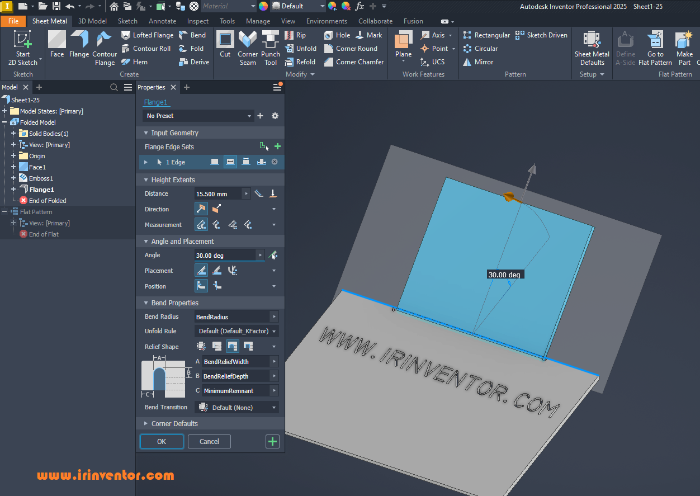Screen dimensions: 700x496
Task: Activate the Corner Seam tool
Action: pyautogui.click(x=248, y=48)
